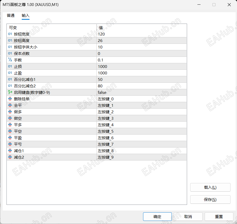Click the enum icon beside 平亏
Screen dimensions: 237x224
tap(10, 144)
